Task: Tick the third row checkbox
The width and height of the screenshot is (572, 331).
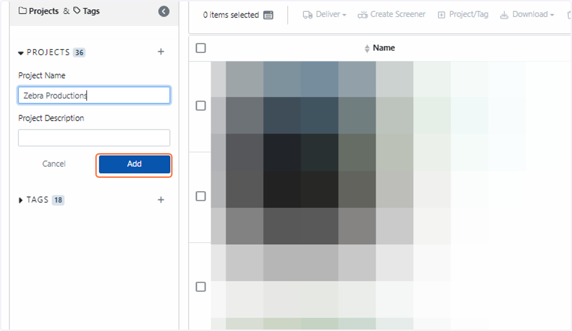Action: pos(201,287)
